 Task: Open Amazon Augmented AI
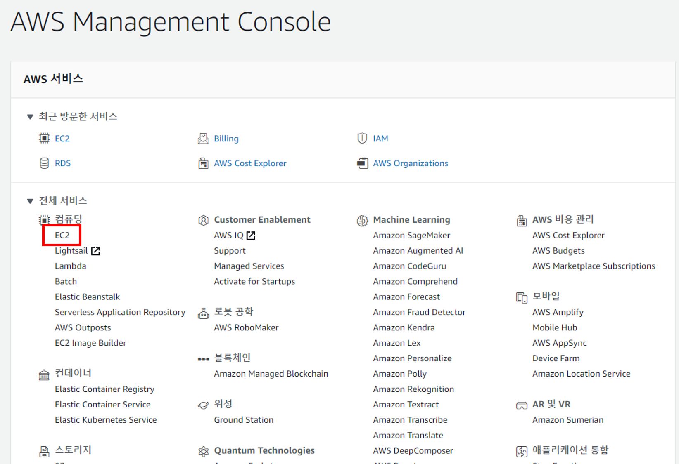point(418,251)
